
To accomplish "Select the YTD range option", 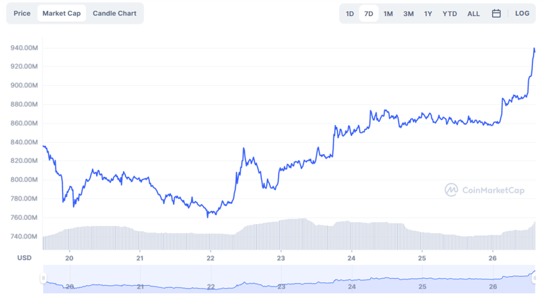I will coord(450,13).
